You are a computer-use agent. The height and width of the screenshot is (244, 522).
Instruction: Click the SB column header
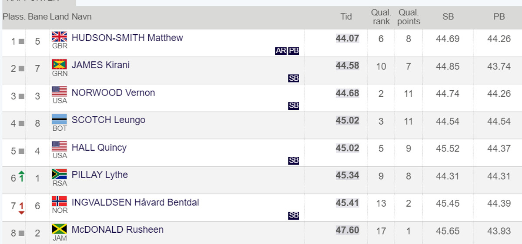coord(448,17)
